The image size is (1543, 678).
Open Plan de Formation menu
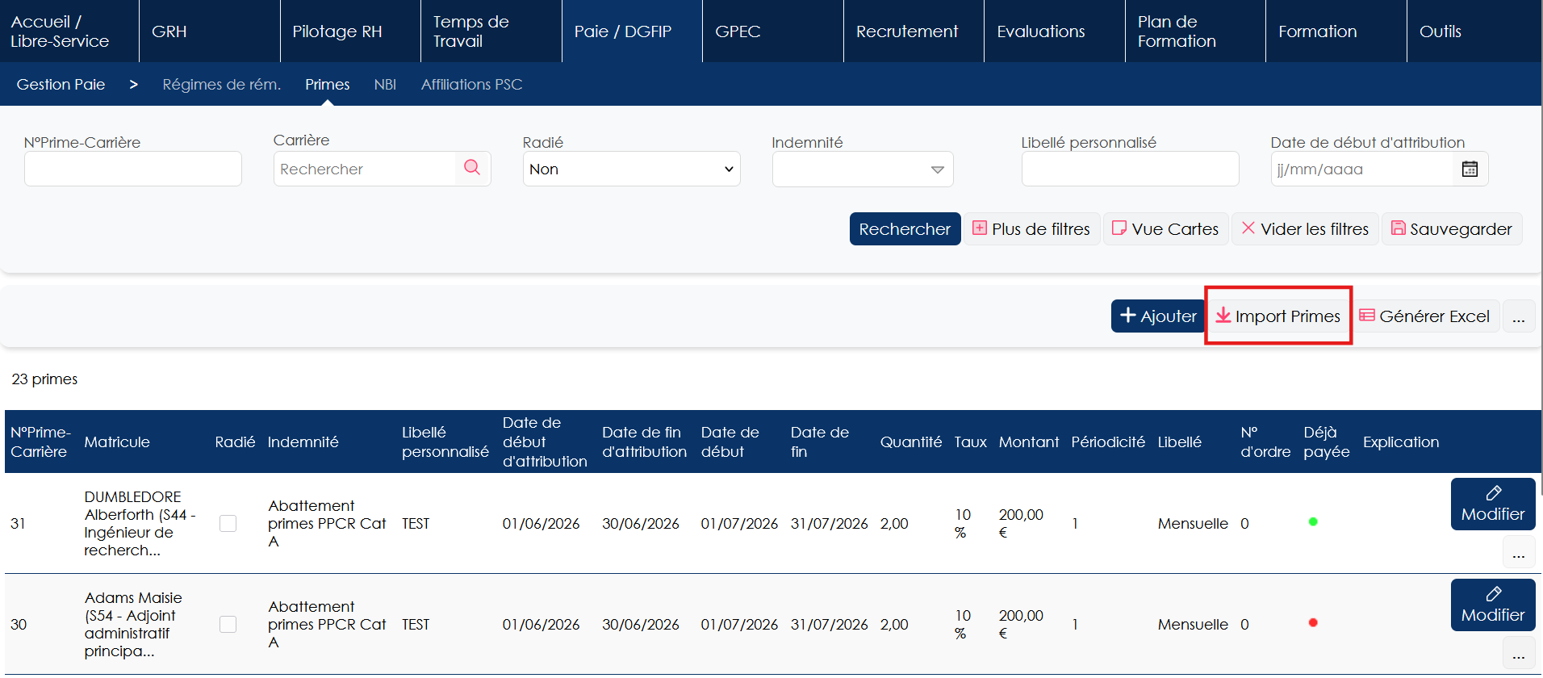click(1195, 31)
